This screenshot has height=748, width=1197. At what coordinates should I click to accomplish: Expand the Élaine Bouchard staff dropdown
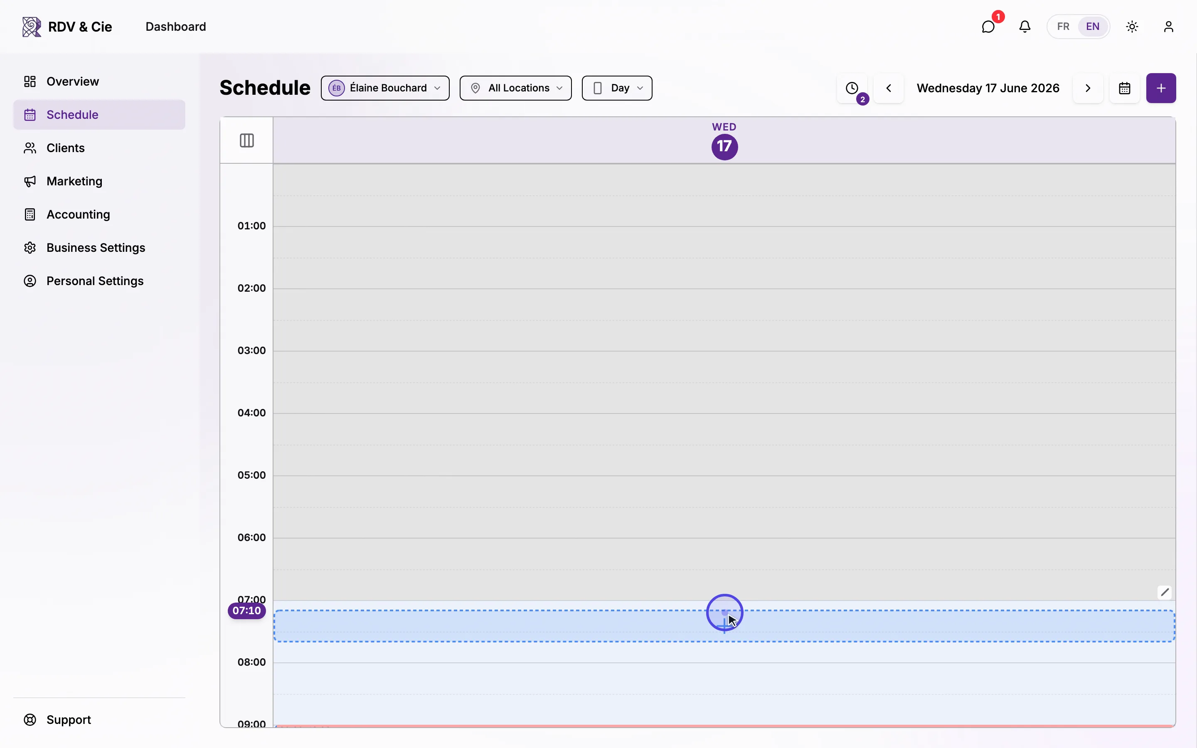pos(385,88)
